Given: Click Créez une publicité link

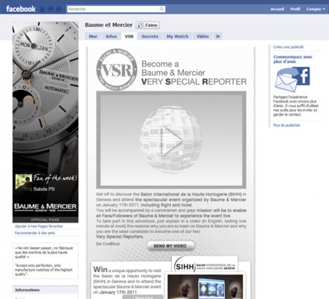Looking at the screenshot, I should [288, 47].
